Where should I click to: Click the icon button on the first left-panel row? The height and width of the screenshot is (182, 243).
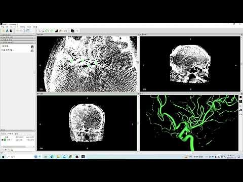click(x=32, y=47)
